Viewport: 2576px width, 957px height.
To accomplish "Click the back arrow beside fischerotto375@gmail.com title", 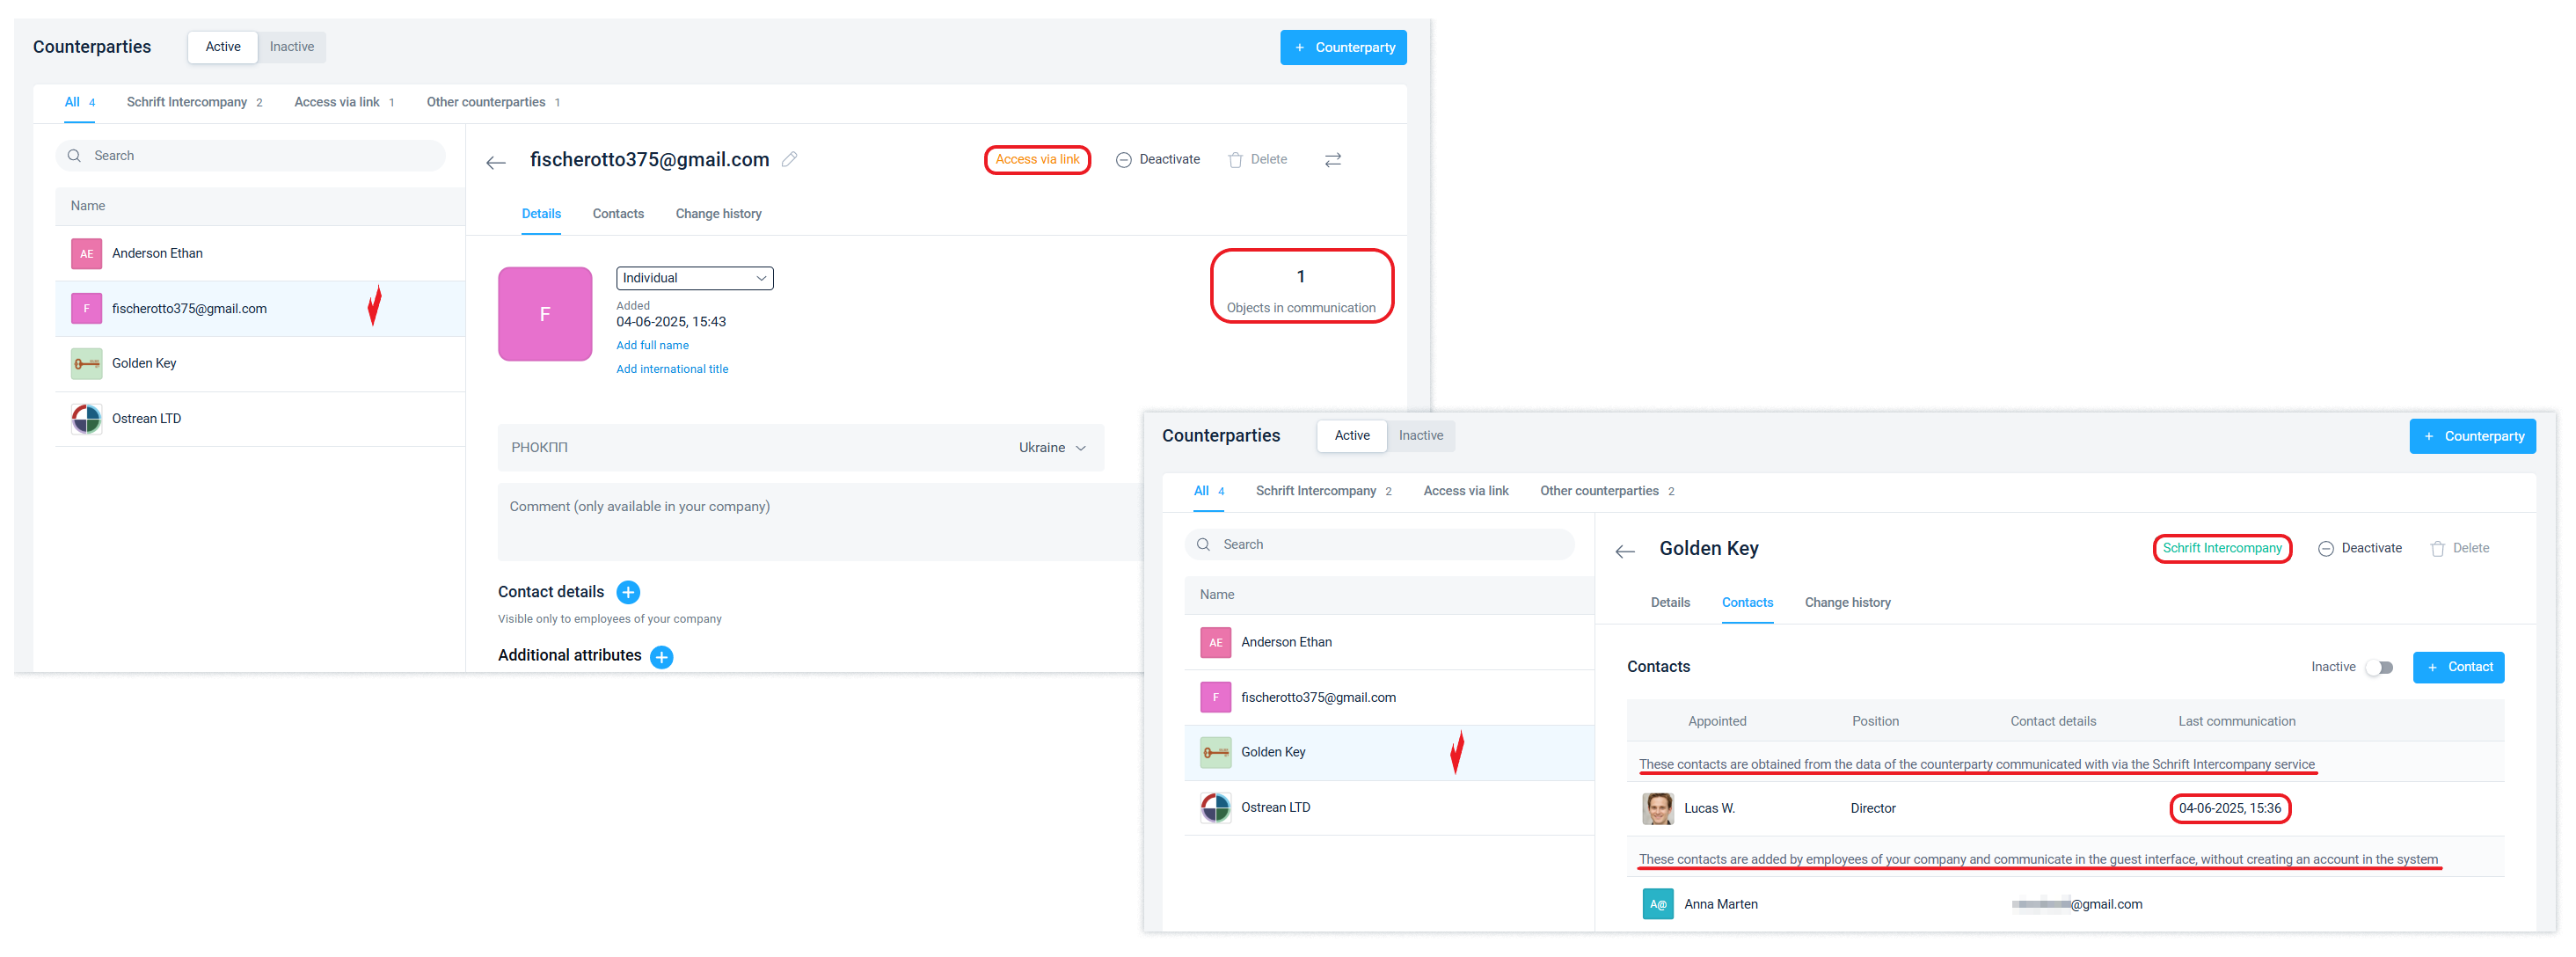I will point(495,163).
